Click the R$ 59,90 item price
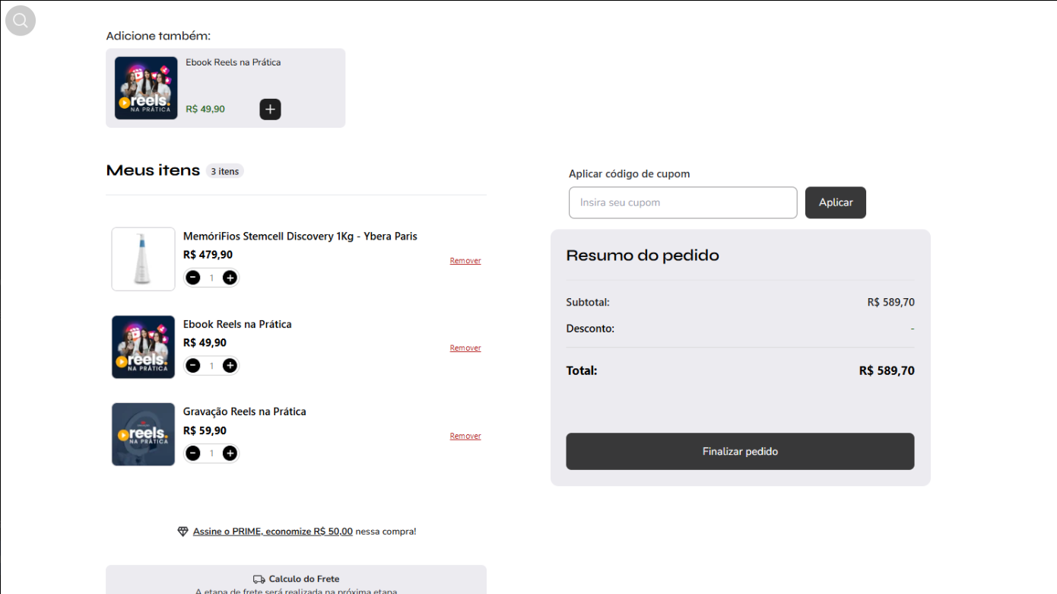 [205, 430]
